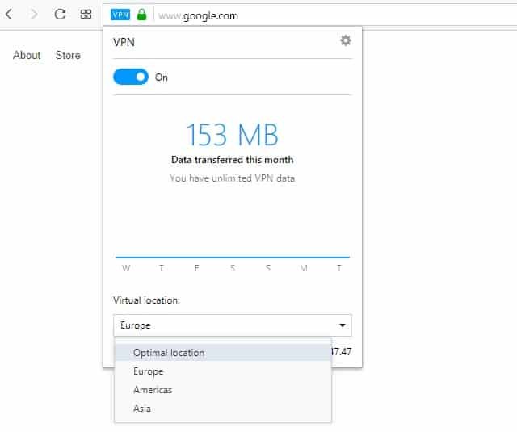Image resolution: width=517 pixels, height=432 pixels.
Task: Click the Virtual location combo box showing Europe
Action: pyautogui.click(x=226, y=325)
